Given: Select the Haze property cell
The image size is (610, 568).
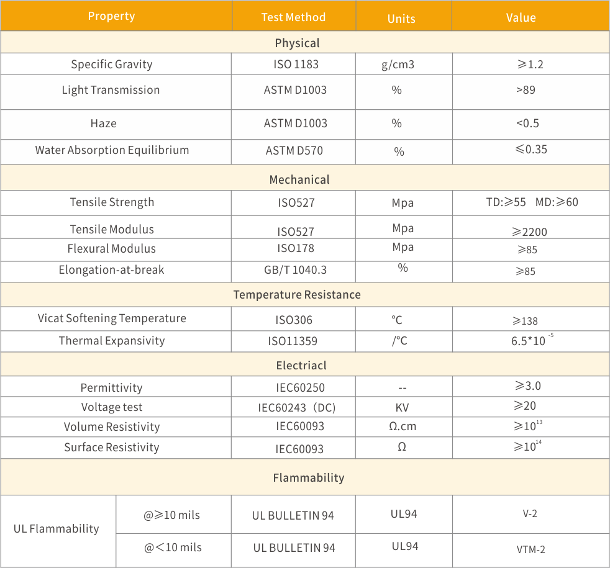Looking at the screenshot, I should point(104,124).
